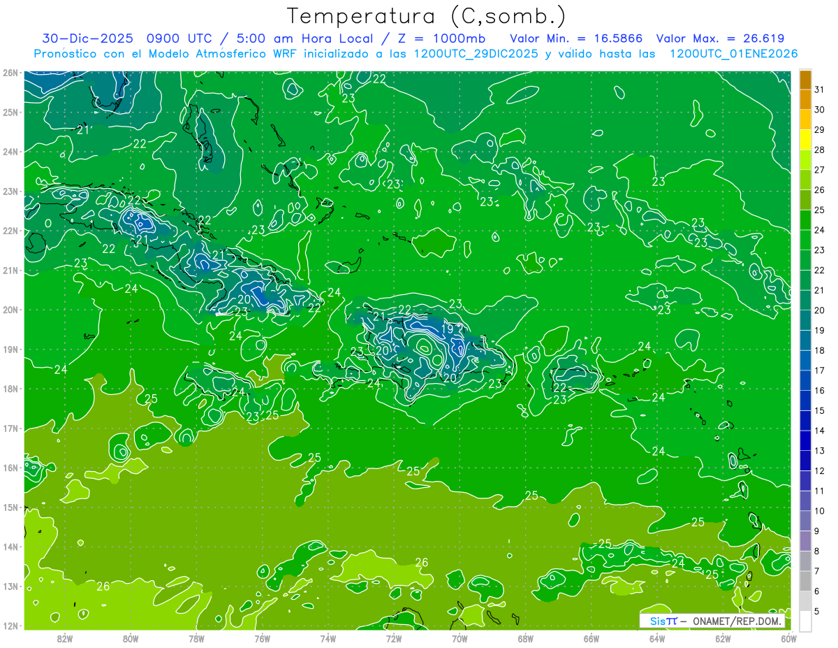
Task: Click the dark blue swatch between 13 and 14
Action: pos(805,440)
